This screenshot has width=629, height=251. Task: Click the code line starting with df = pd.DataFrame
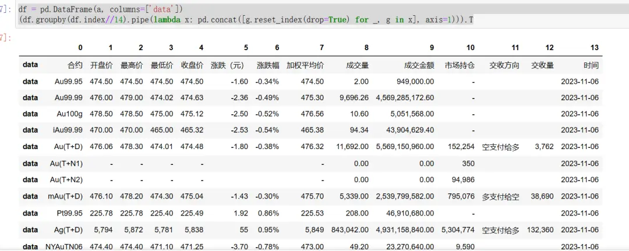102,9
